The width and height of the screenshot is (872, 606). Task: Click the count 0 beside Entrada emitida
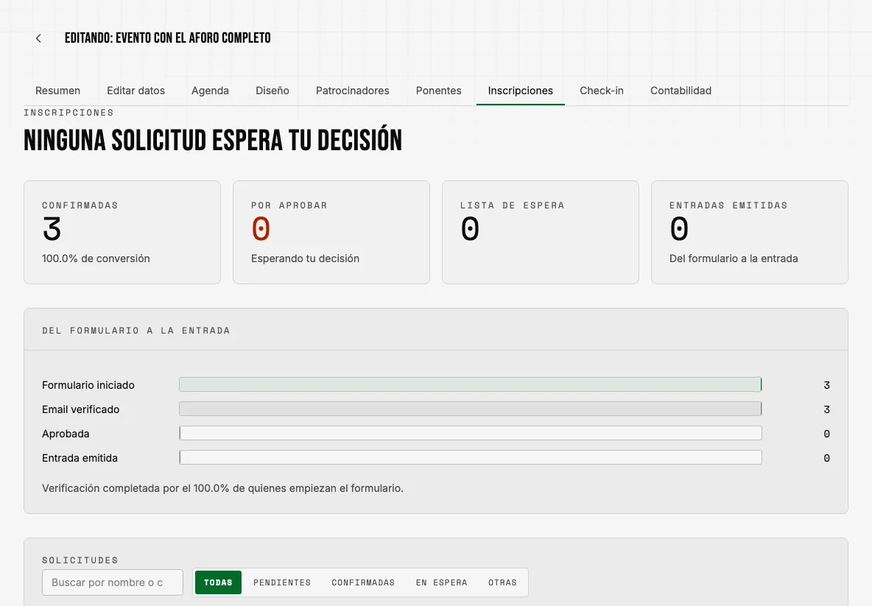pos(826,459)
